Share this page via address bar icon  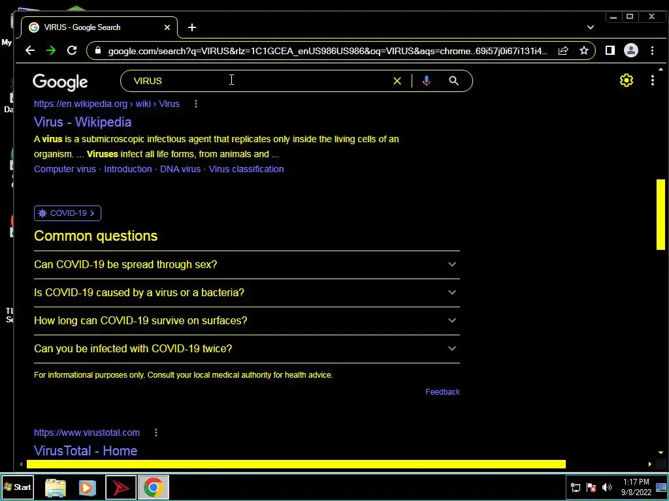[563, 51]
